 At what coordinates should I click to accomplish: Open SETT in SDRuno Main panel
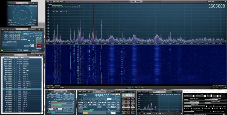pos(3,29)
